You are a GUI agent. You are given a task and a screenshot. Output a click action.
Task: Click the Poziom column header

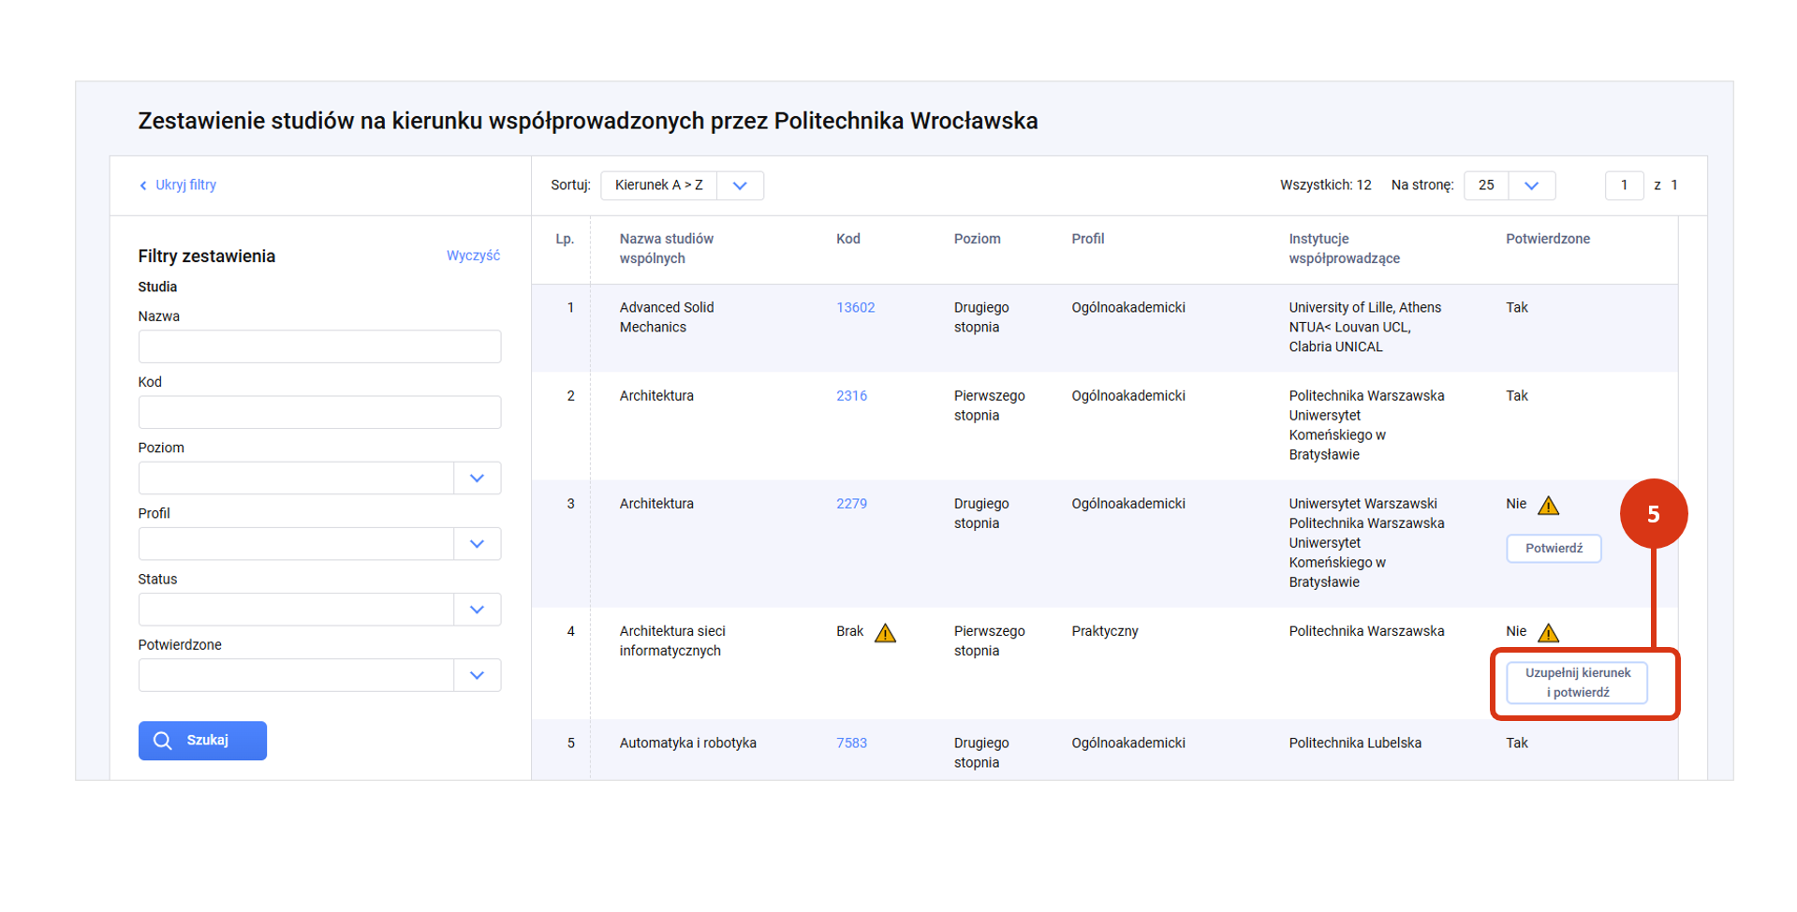(x=978, y=240)
